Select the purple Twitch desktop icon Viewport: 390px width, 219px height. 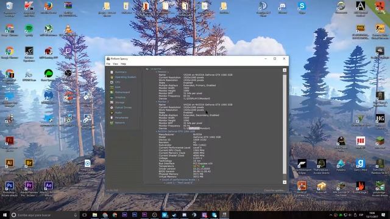tap(68, 52)
